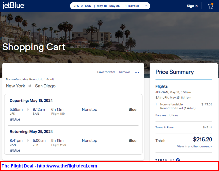The image size is (219, 171).
Task: Click the 6h 13m duration text
Action: 58,110
